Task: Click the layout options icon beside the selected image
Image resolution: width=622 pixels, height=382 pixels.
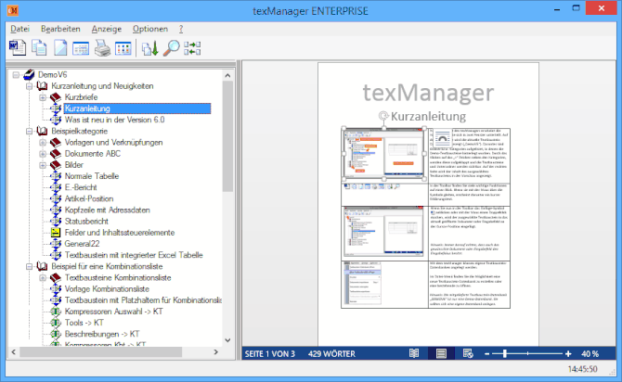Action: click(x=442, y=138)
